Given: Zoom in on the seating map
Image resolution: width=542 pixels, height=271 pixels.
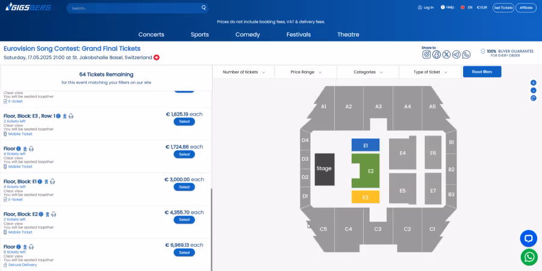Looking at the screenshot, I should 534,83.
